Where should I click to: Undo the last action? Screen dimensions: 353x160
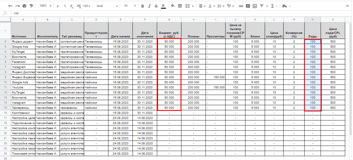point(10,6)
